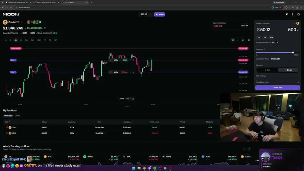
Task: Toggle the side panel icon in header
Action: (298, 14)
